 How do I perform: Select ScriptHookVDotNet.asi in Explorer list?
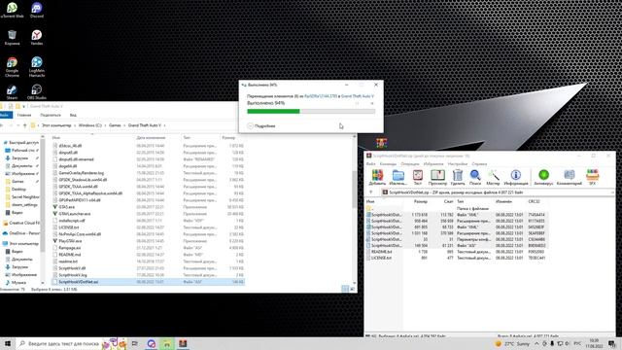tap(148, 282)
